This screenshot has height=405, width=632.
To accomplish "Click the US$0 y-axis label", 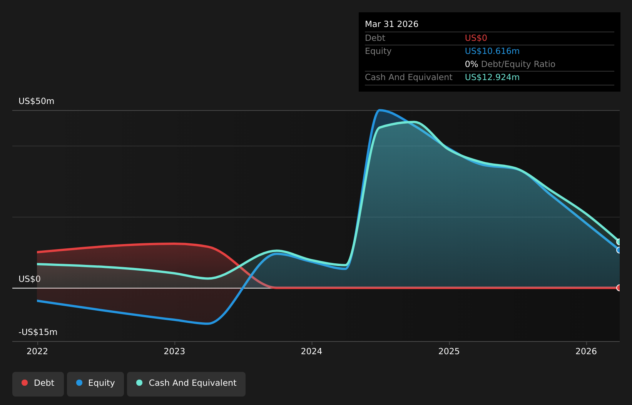I will tap(30, 279).
